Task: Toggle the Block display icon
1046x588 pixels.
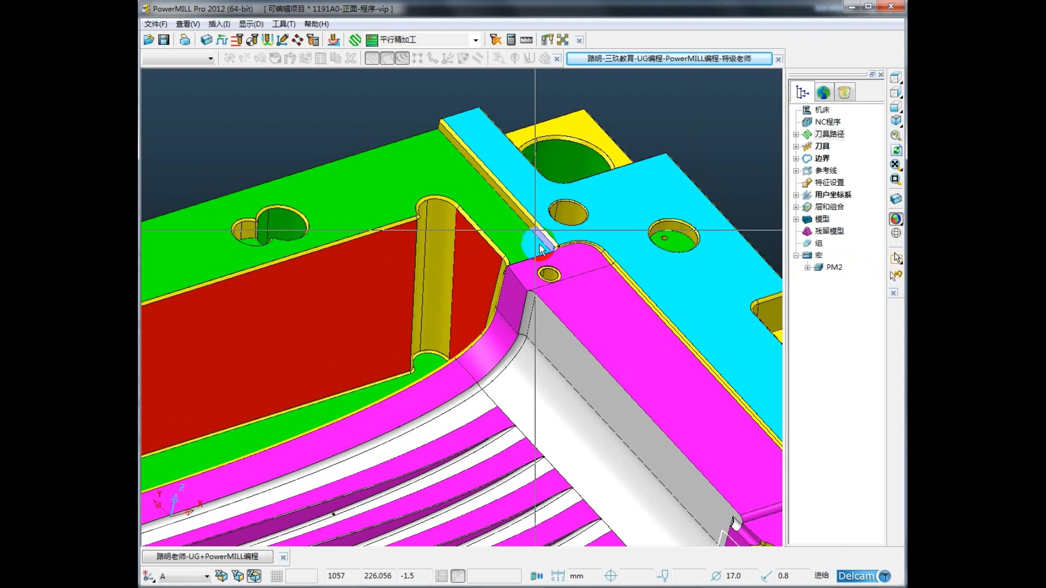Action: 896,199
